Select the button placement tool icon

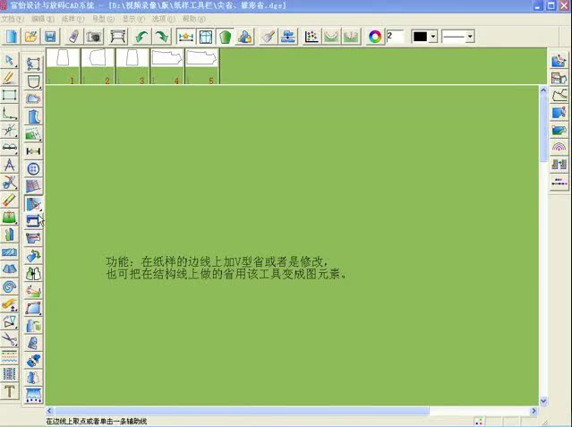click(33, 168)
